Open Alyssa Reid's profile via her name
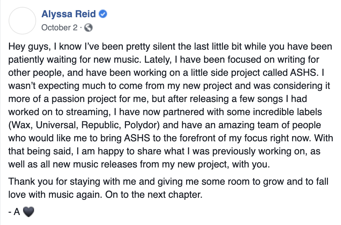Image resolution: width=341 pixels, height=225 pixels. [x=69, y=14]
